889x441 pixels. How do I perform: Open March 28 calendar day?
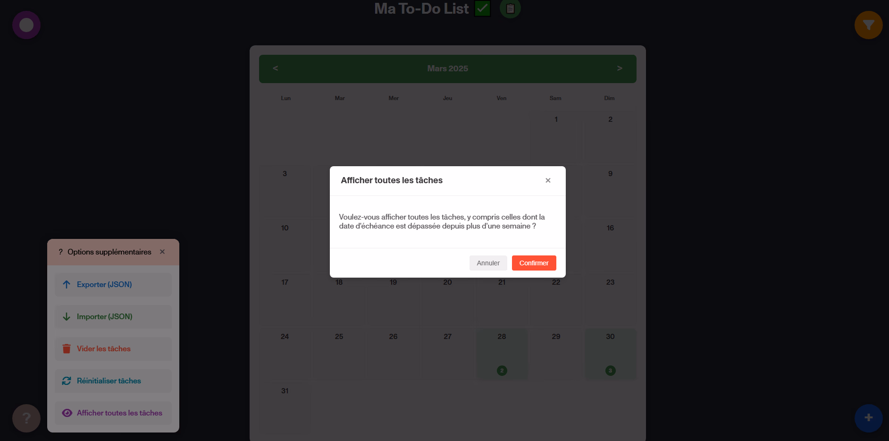tap(502, 354)
